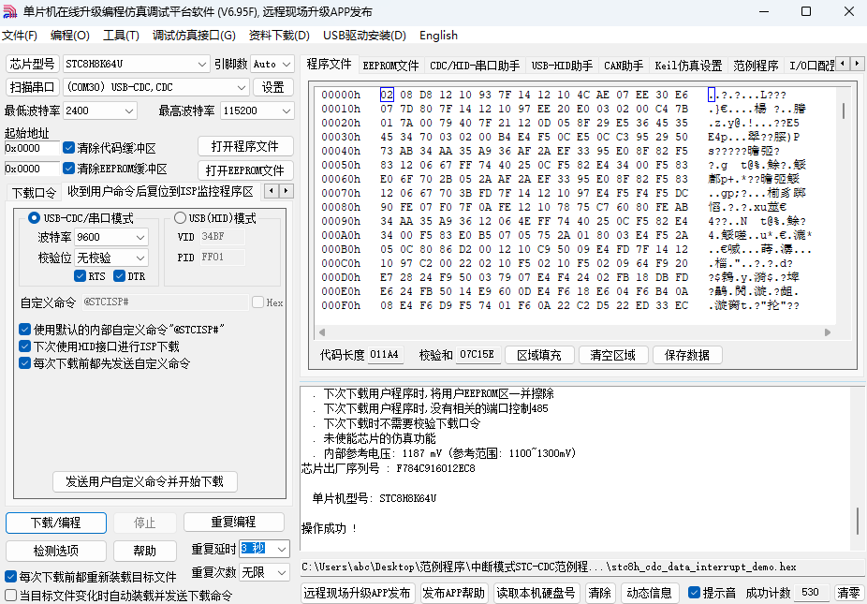Click the 清零 button beside success count
This screenshot has width=867, height=604.
click(848, 593)
